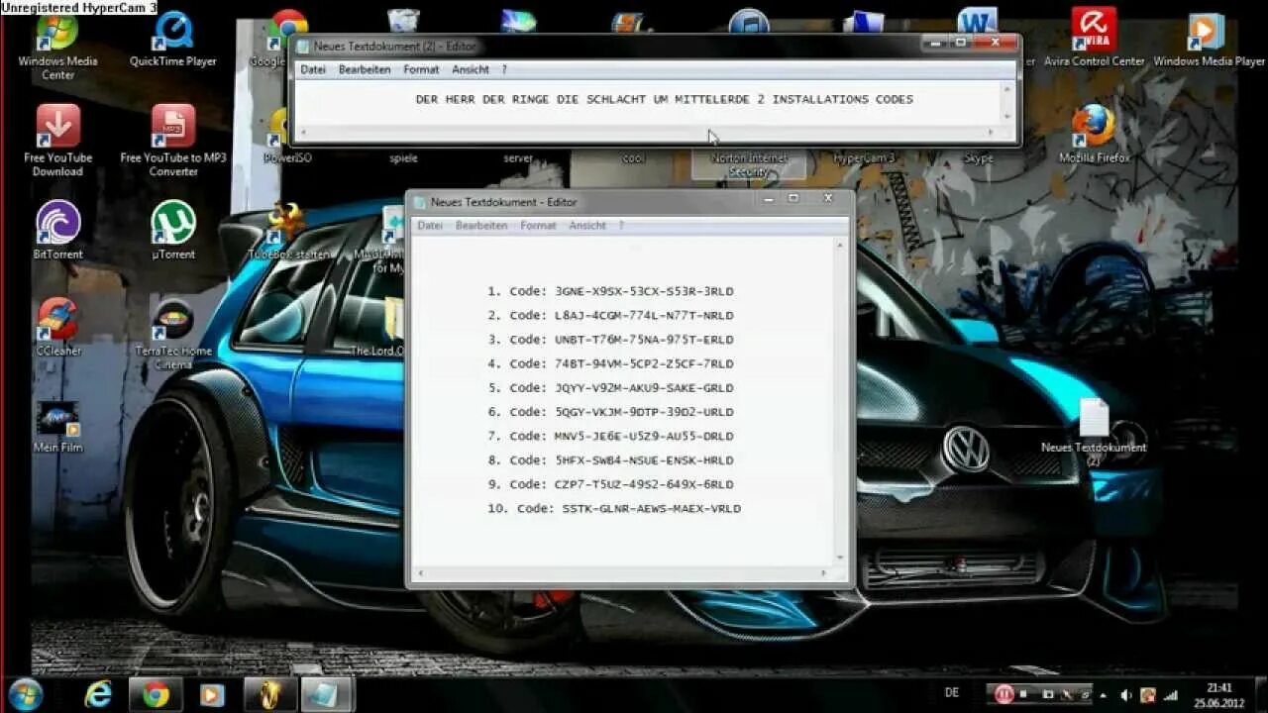
Task: Open the media player taskbar button
Action: [212, 694]
